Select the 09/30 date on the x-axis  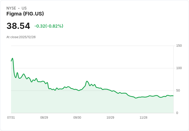click(x=77, y=118)
